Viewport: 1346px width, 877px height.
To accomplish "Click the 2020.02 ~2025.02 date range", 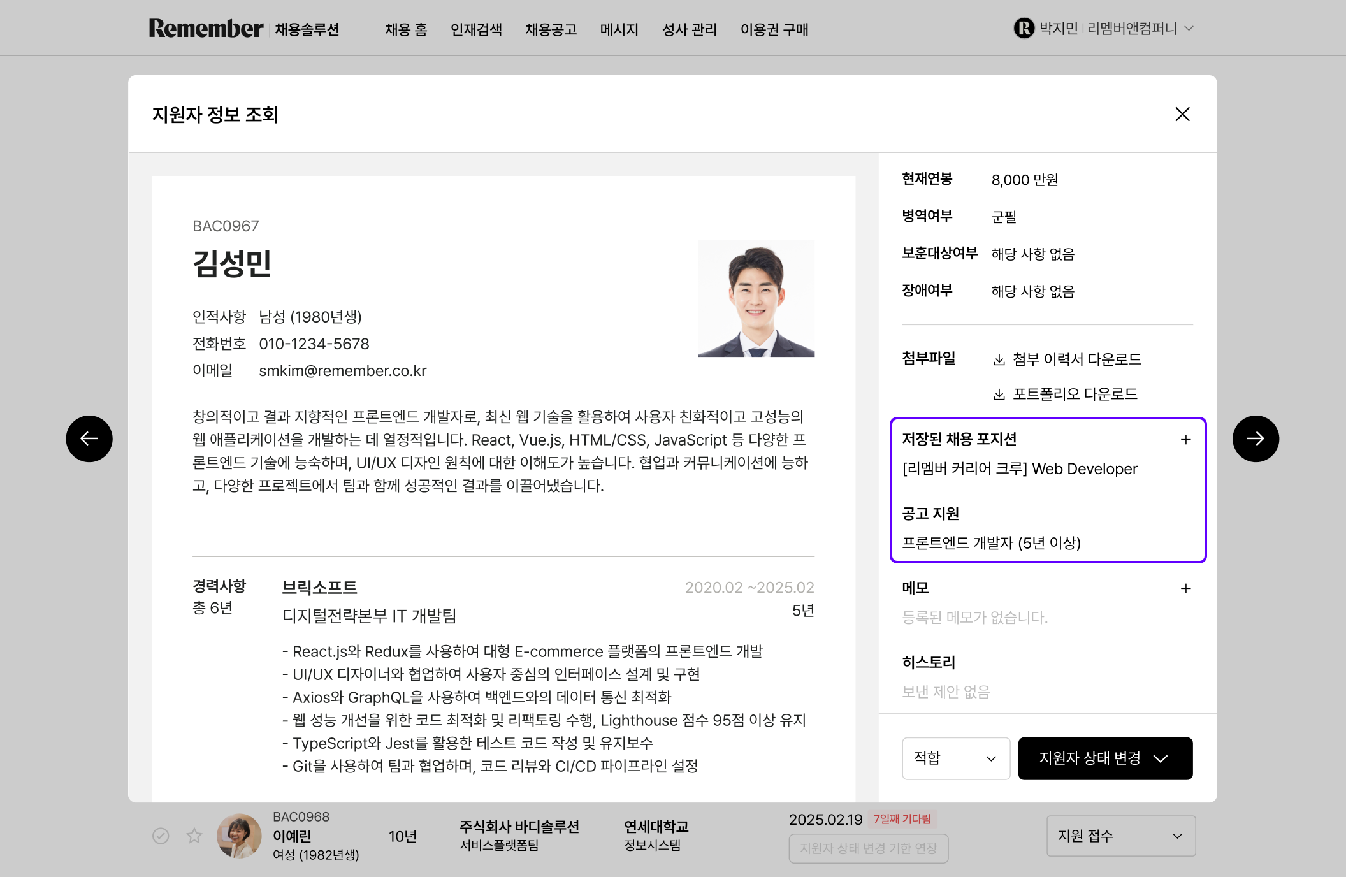I will (x=749, y=588).
